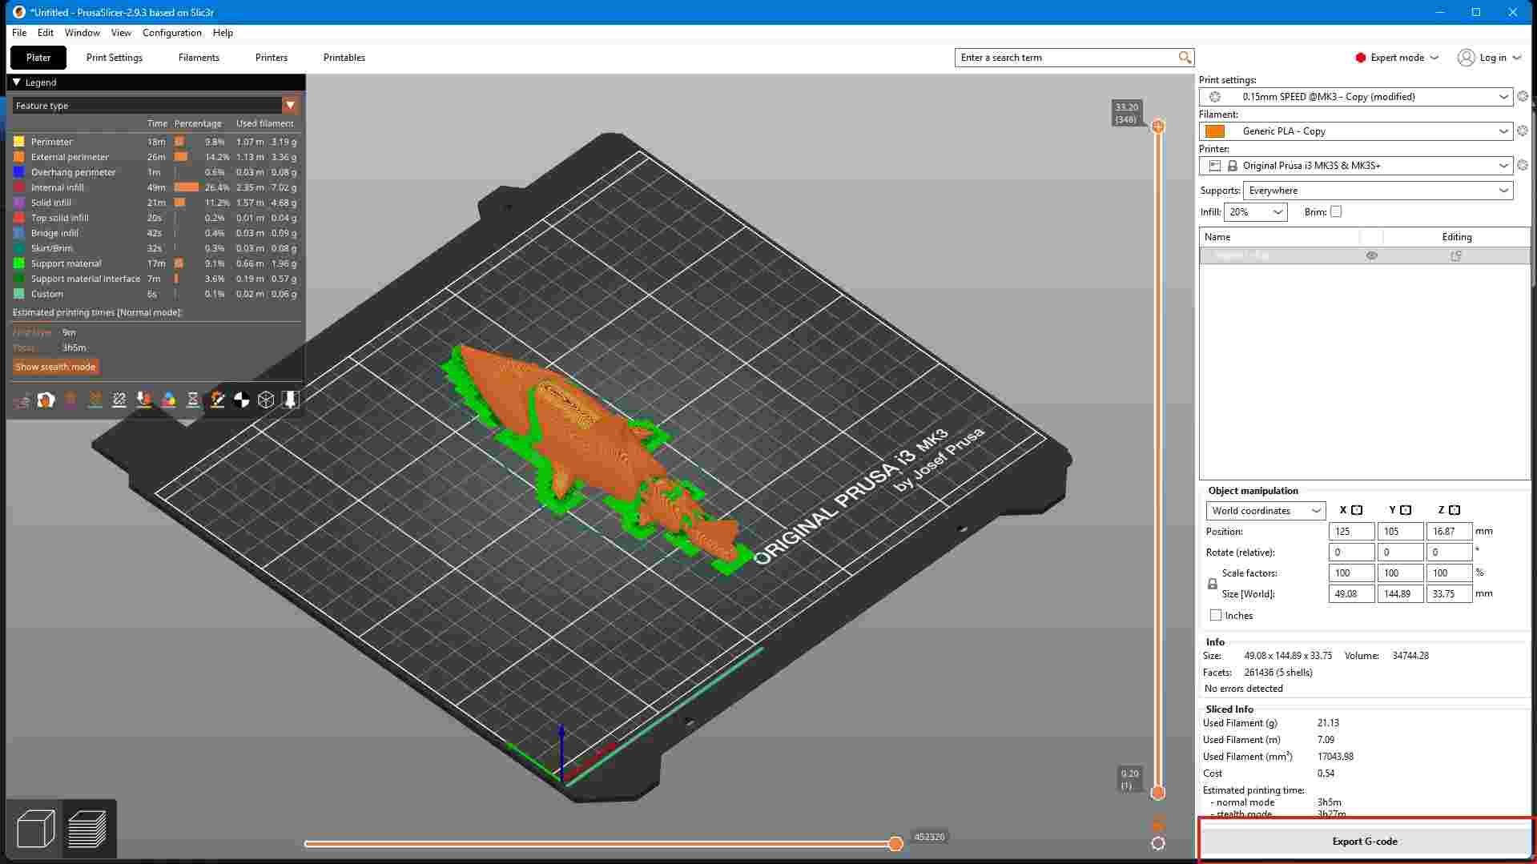Click the Size Z input field
This screenshot has height=864, width=1537.
point(1449,594)
